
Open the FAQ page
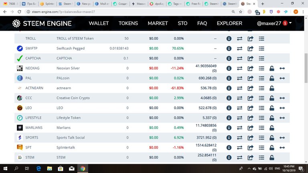[202, 23]
